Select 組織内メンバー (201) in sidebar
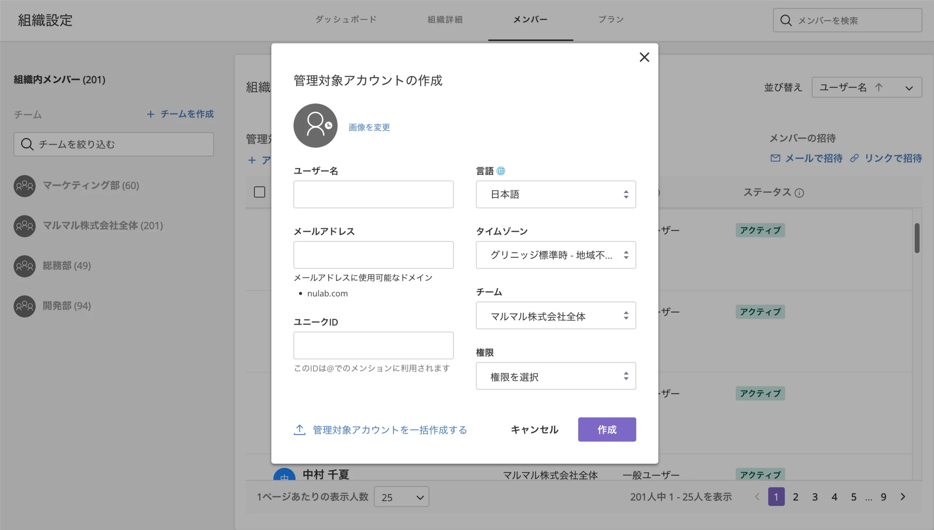Screen dimensions: 934x530 pos(60,80)
